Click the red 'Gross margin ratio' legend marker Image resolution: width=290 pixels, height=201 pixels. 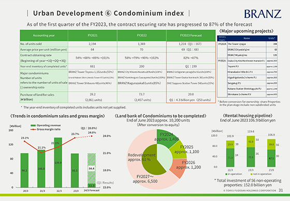pyautogui.click(x=33, y=130)
